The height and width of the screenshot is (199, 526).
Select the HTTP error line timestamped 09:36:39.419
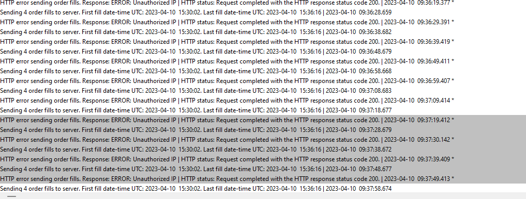[x=263, y=42]
